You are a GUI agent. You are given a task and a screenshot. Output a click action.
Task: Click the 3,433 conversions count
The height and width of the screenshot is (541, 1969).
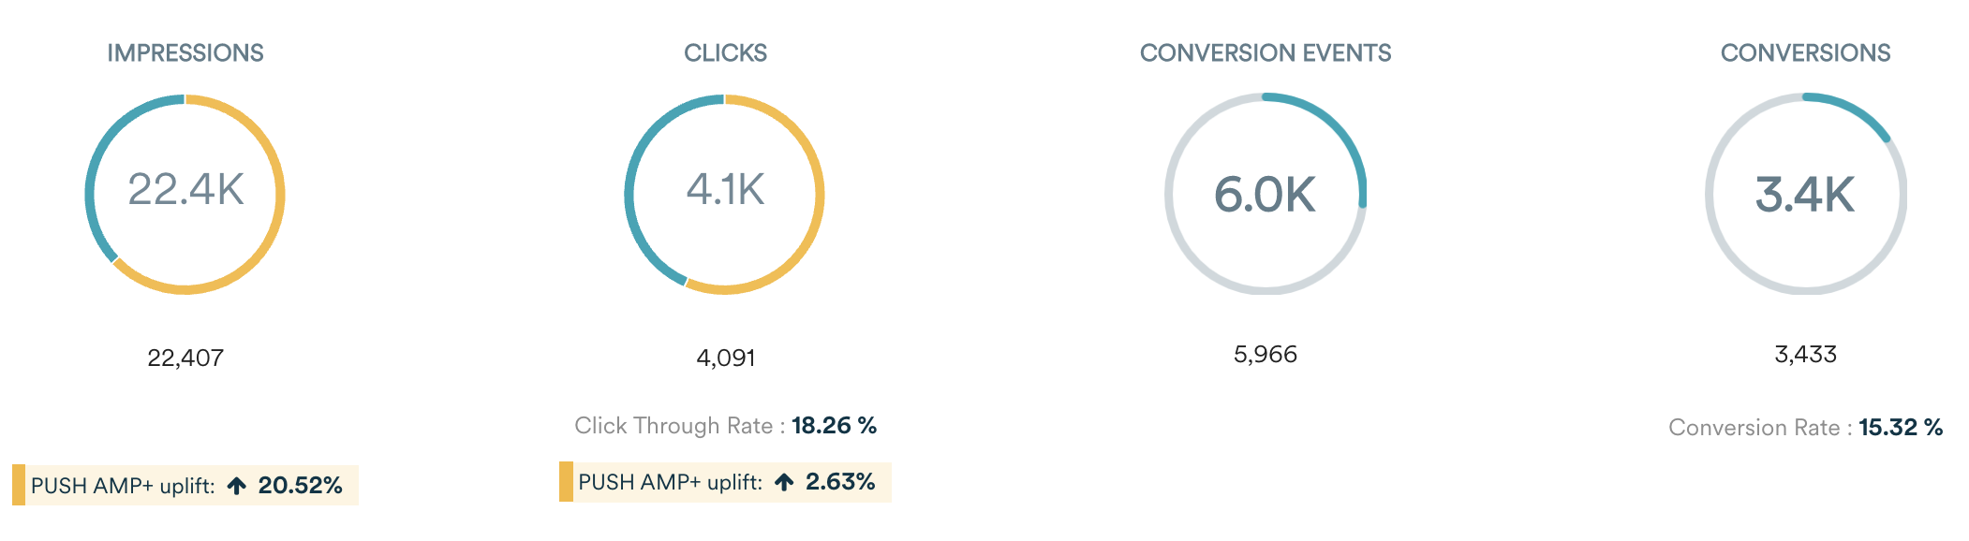click(1805, 354)
